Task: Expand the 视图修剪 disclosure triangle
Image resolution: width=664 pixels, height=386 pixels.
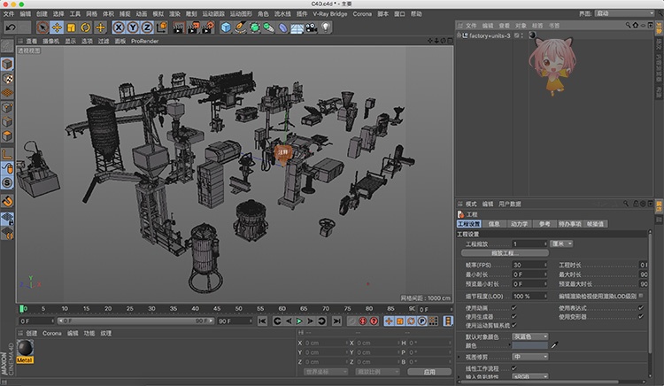Action: point(459,357)
